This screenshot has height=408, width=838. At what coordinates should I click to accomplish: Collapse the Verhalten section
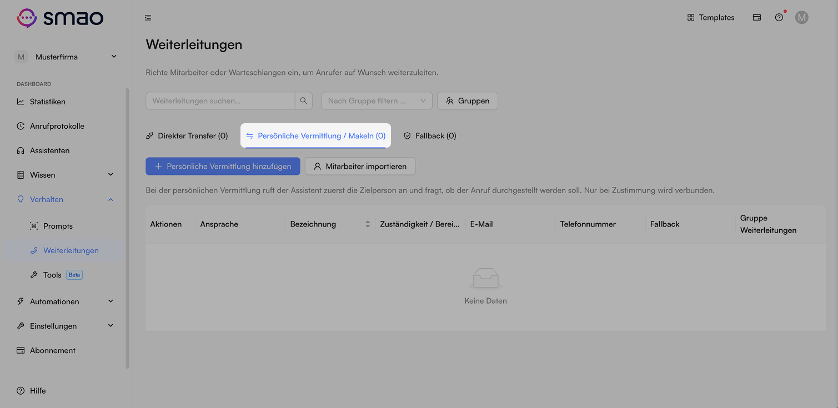click(66, 199)
